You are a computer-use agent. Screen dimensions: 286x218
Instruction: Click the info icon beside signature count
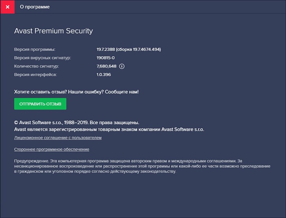(122, 66)
